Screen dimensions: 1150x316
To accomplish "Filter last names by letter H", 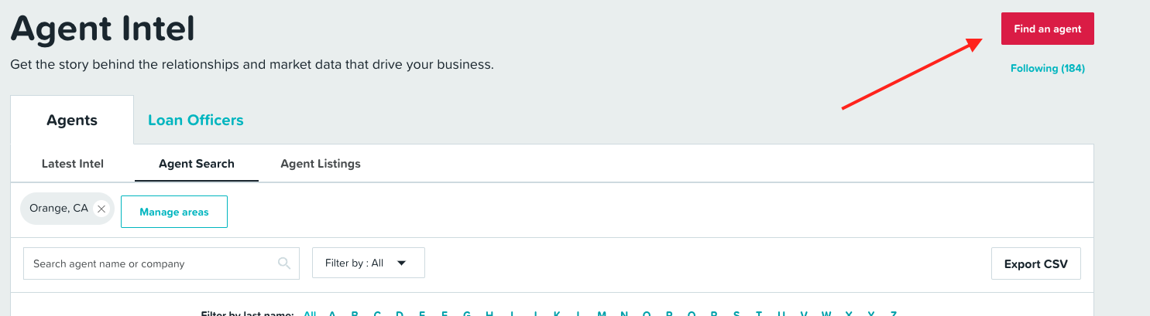I will coord(489,314).
